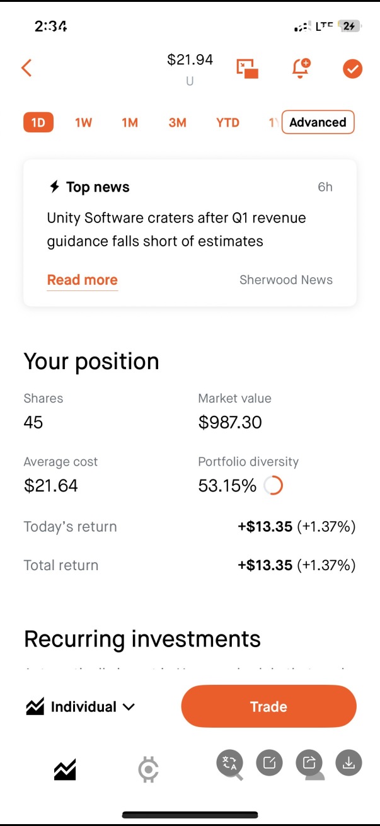Expand the Individual account dropdown
380x826 pixels.
[x=80, y=707]
